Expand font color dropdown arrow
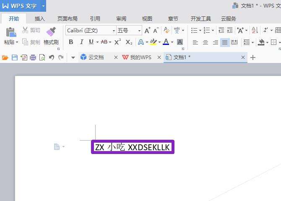Image resolution: width=281 pixels, height=201 pixels. point(172,42)
